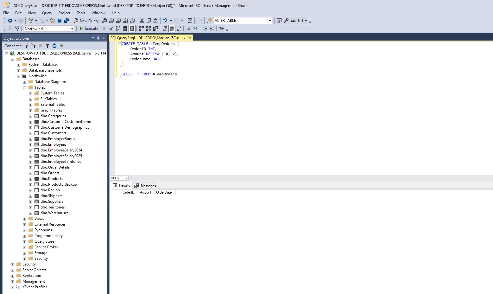Select dbo.Warehouses table in tree

(54, 213)
